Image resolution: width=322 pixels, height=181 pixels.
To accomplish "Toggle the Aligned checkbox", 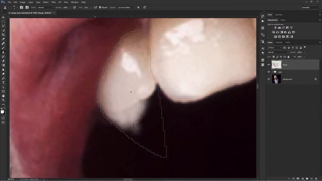I will point(100,8).
